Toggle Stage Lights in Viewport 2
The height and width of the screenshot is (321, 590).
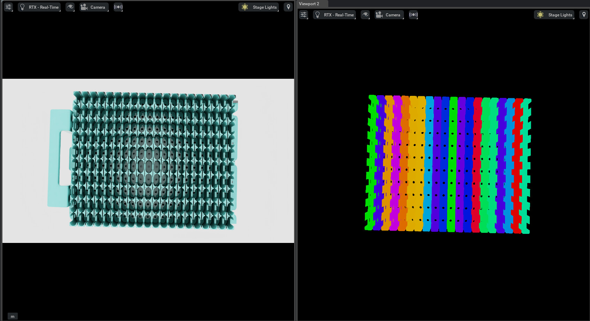554,14
